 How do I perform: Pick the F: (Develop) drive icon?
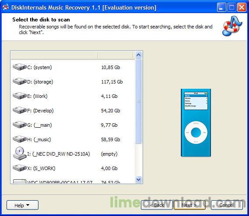click(20, 110)
